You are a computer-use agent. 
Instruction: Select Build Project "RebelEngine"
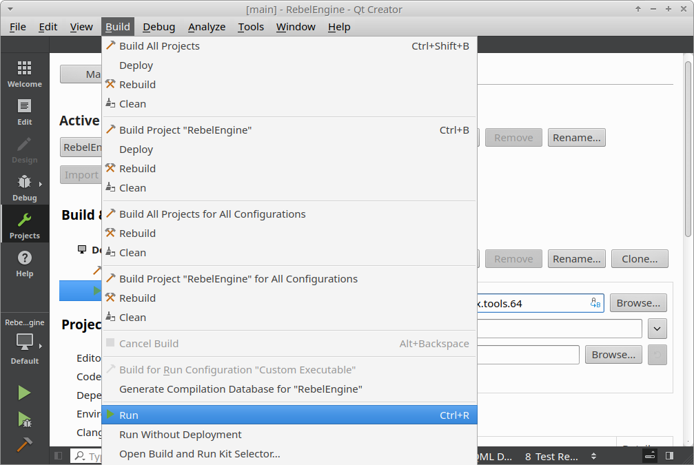click(x=289, y=130)
